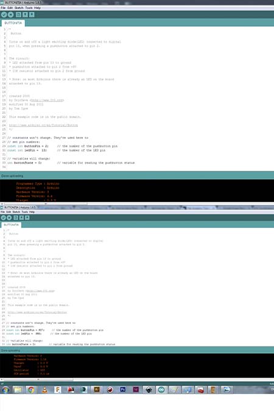
Task: Select BUTTONITA tab in upper Arduino window
Action: (x=13, y=23)
